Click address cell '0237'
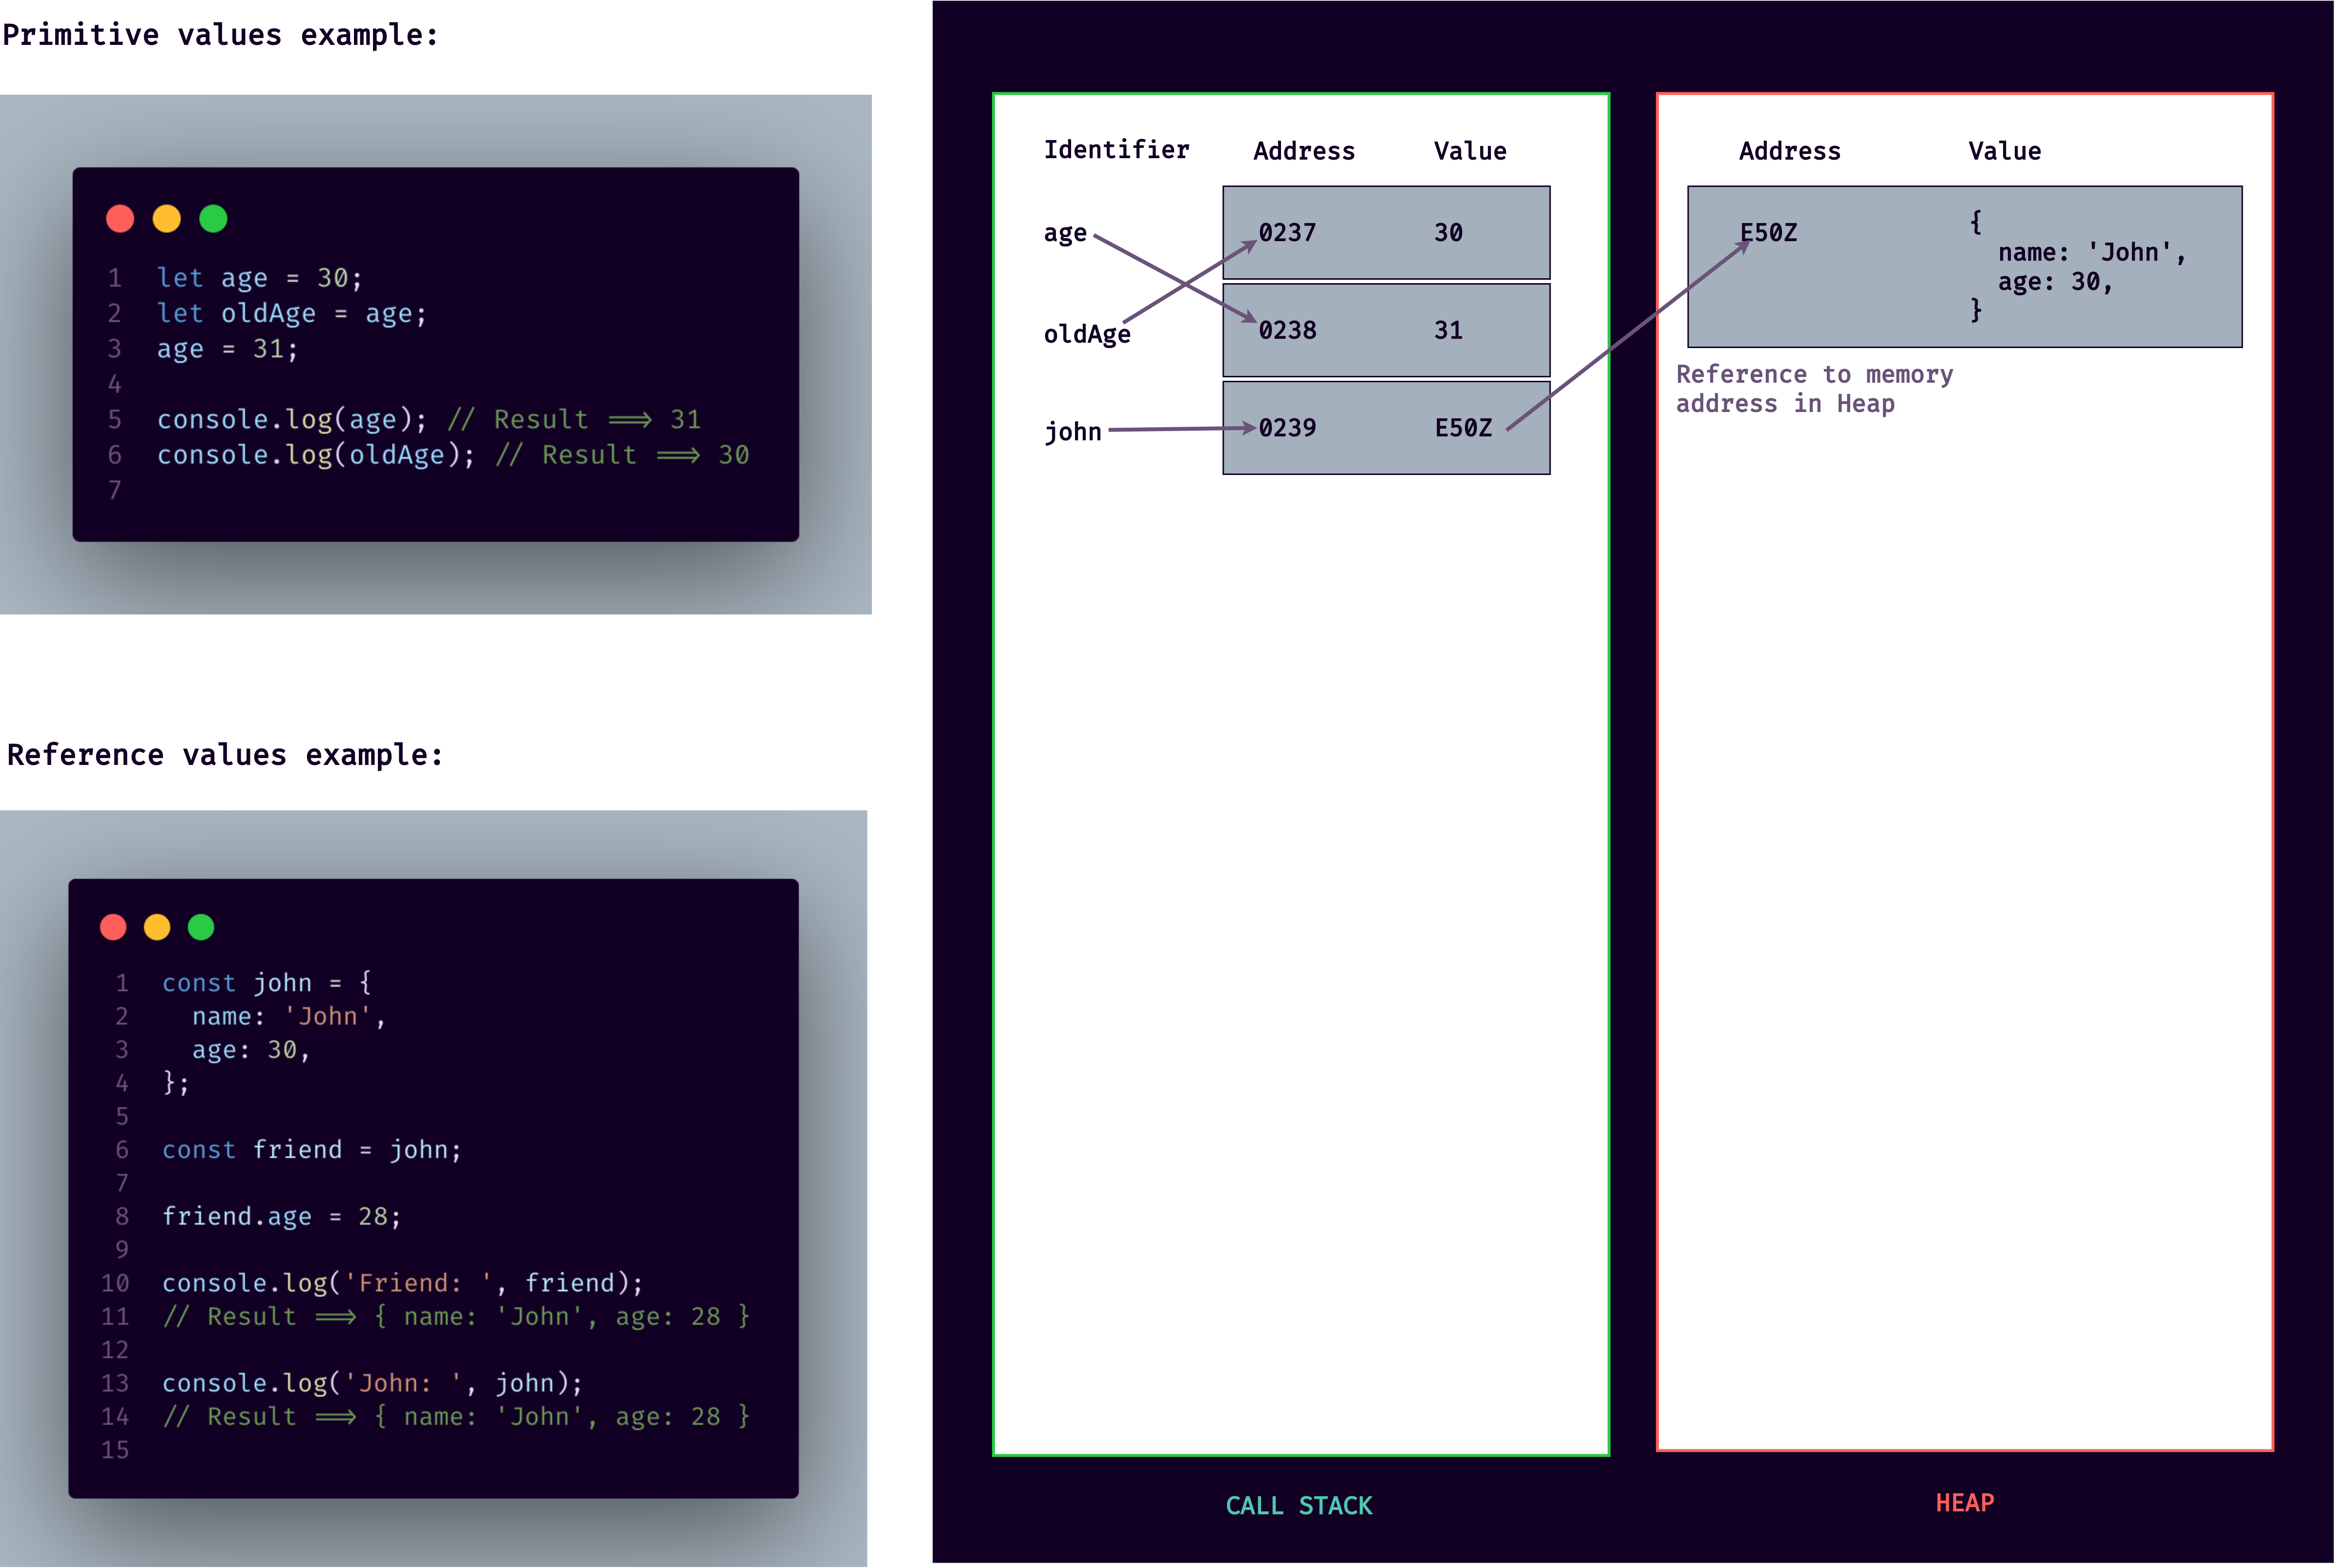The image size is (2335, 1568). 1287,233
